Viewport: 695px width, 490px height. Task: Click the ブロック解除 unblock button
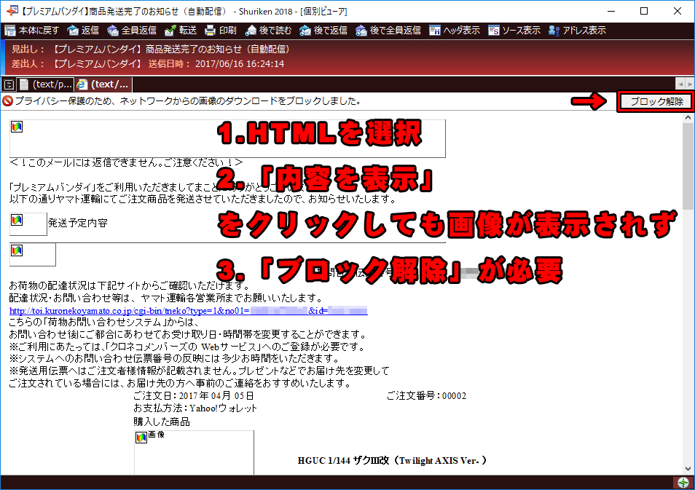click(653, 101)
